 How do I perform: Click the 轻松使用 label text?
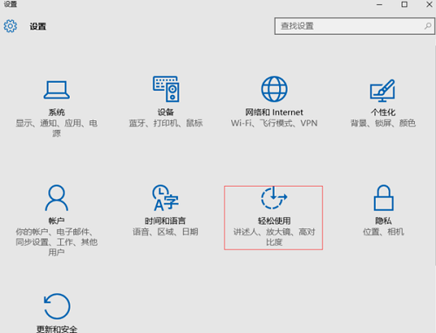click(x=274, y=221)
